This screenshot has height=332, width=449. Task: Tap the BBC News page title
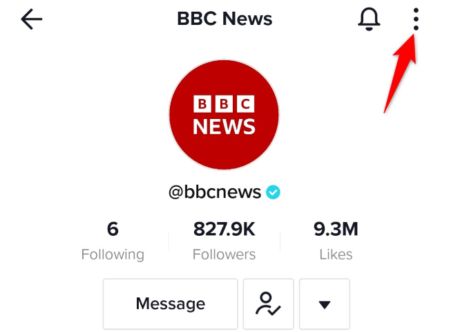224,19
